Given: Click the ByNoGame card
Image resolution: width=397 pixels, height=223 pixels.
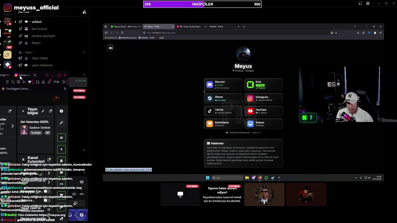Looking at the screenshot, I should click(223, 124).
